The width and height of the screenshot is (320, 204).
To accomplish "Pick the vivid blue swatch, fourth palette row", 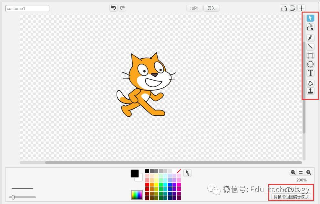I will [170, 185].
